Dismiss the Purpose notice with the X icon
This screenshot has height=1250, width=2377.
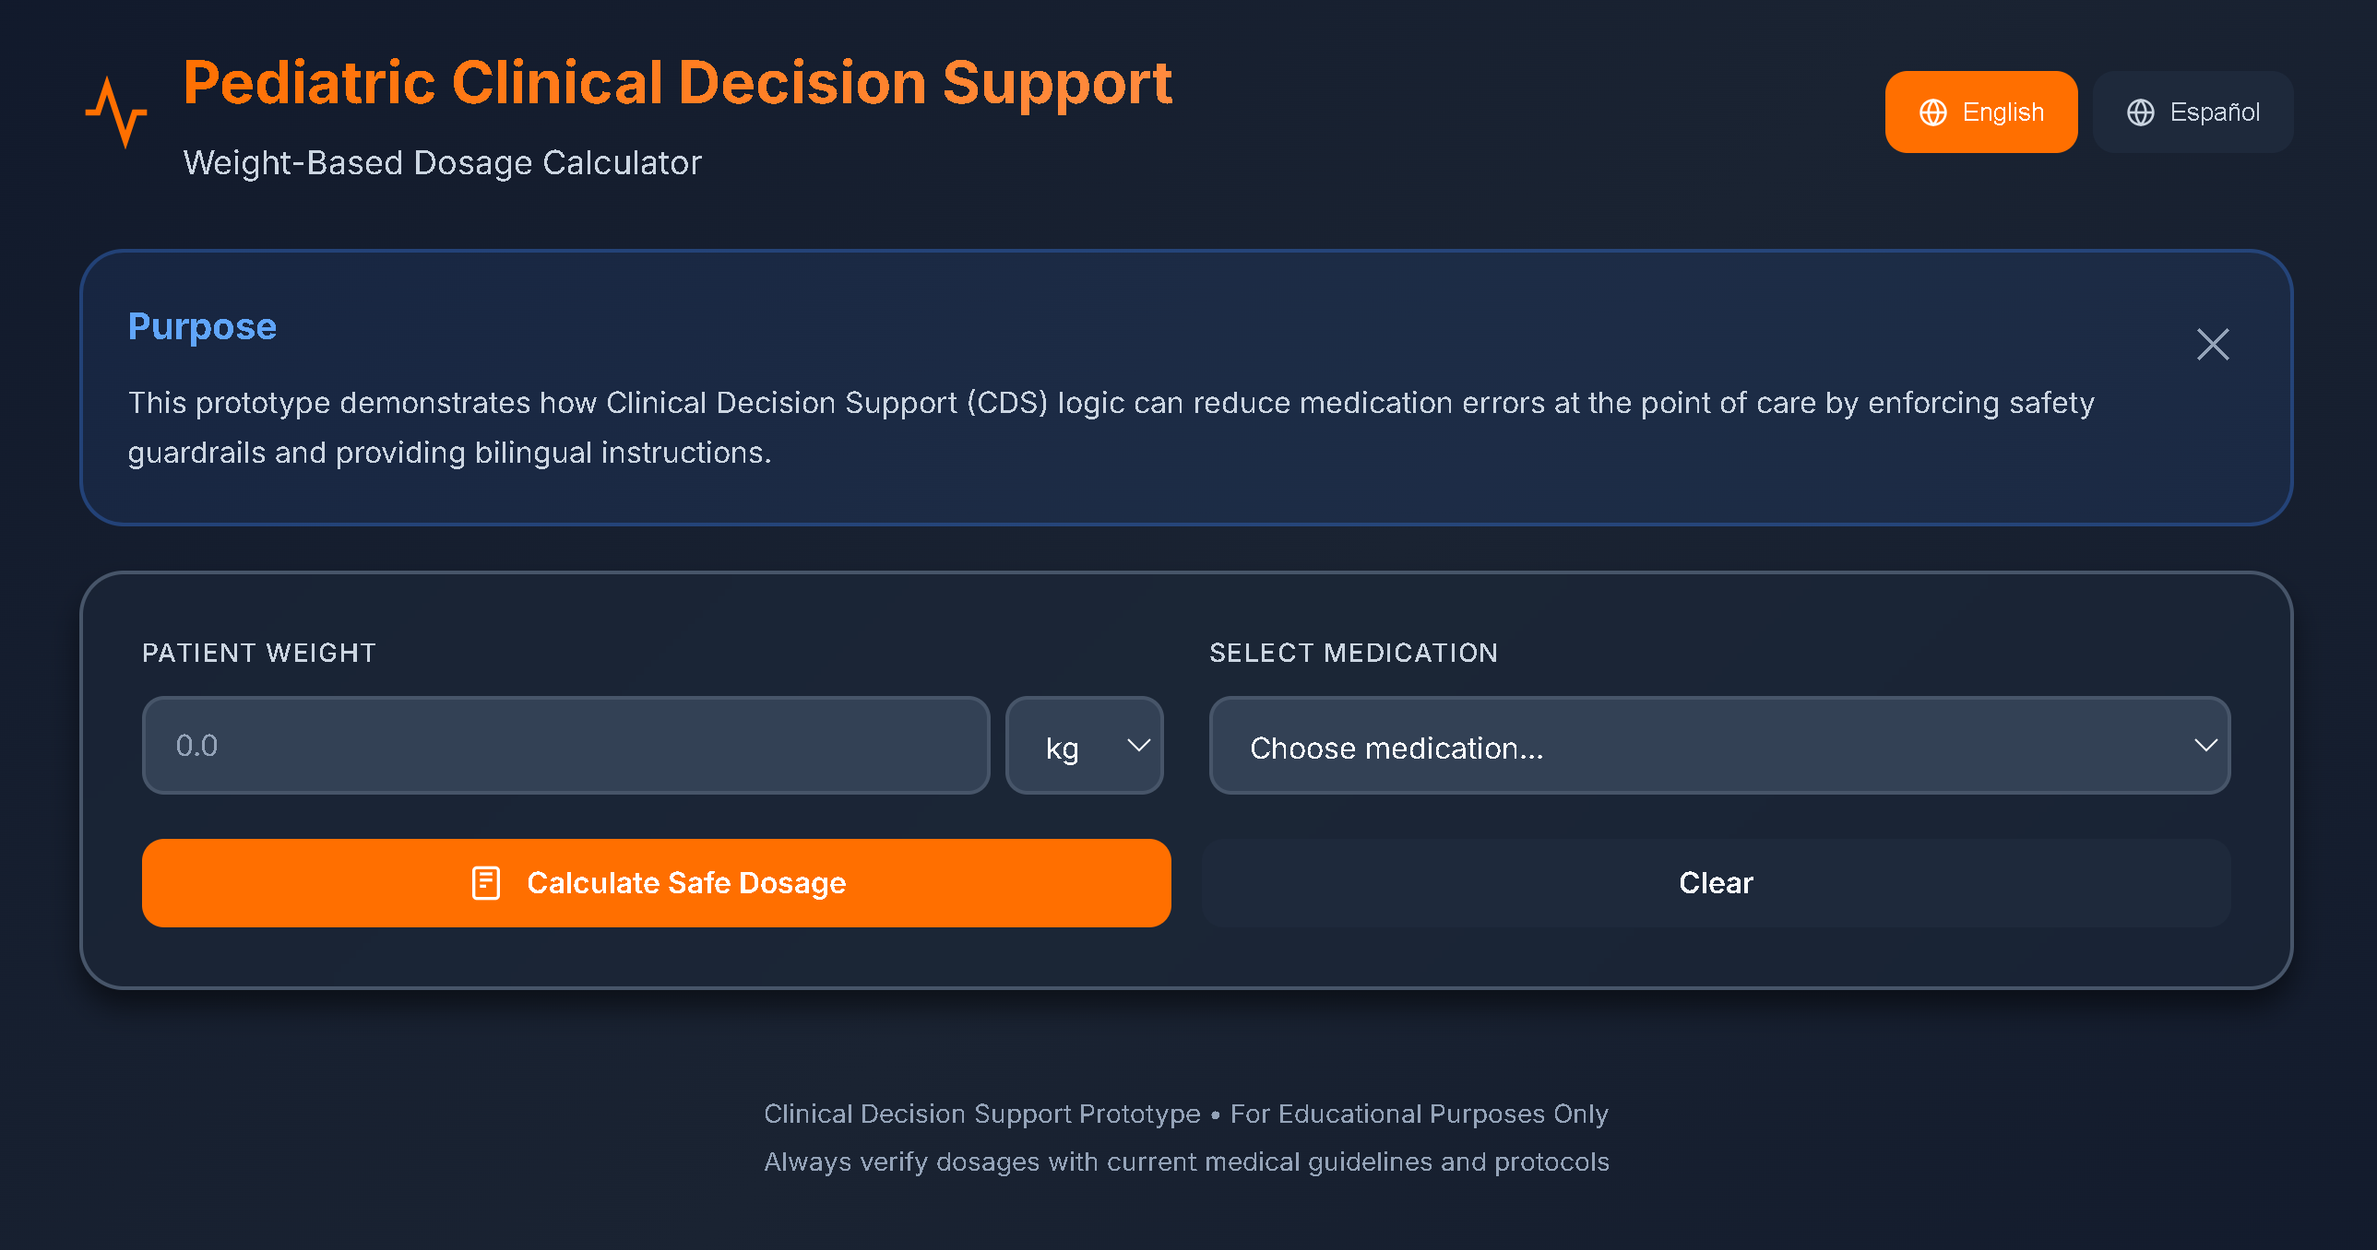2213,344
